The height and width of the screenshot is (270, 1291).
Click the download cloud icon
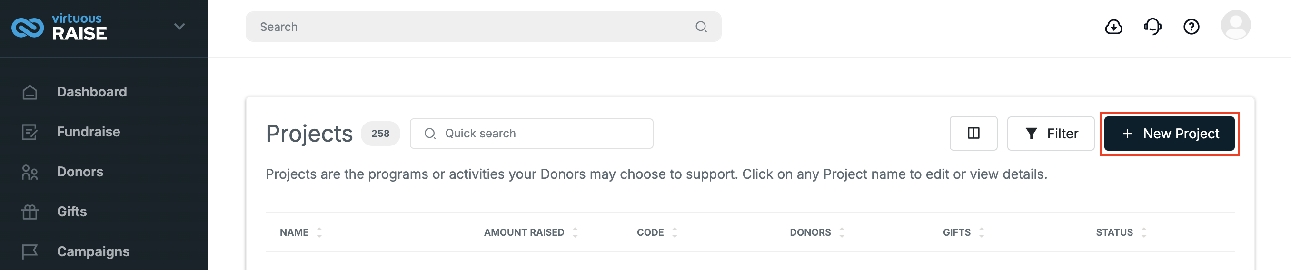pos(1113,27)
